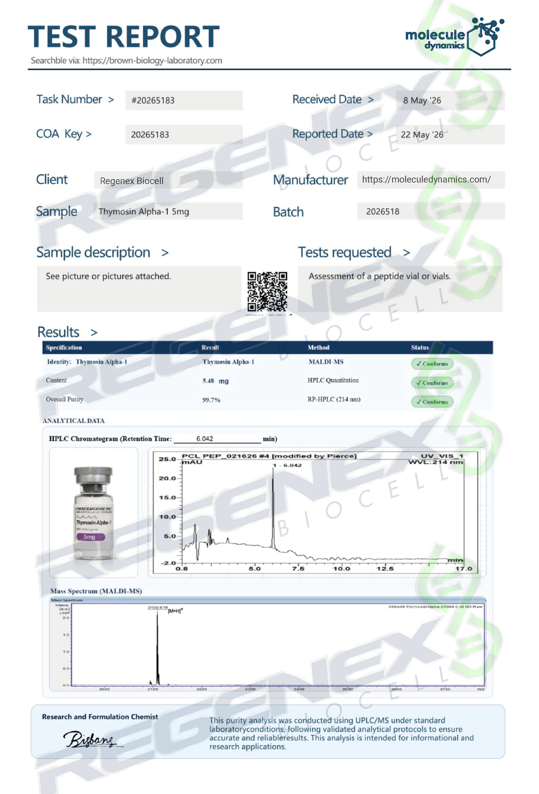
Task: Click the Result column header
Action: (210, 347)
